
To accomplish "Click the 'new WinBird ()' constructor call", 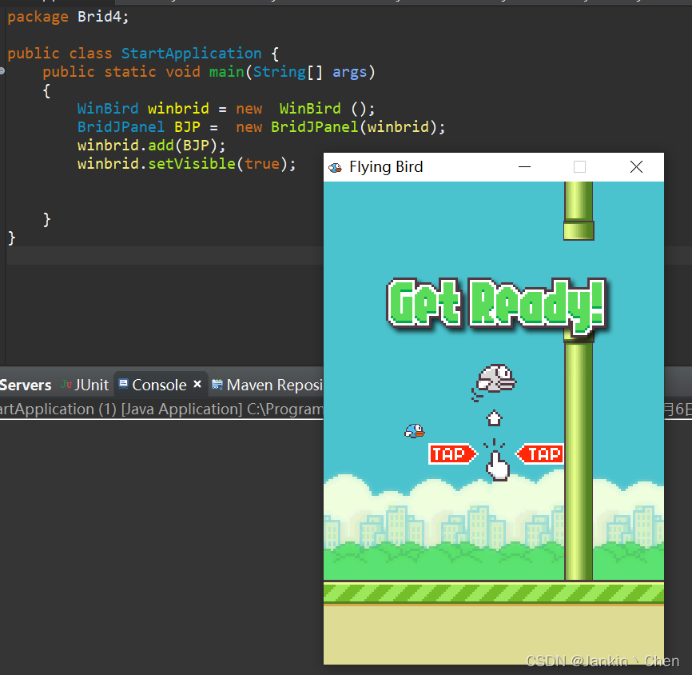I will coord(305,109).
